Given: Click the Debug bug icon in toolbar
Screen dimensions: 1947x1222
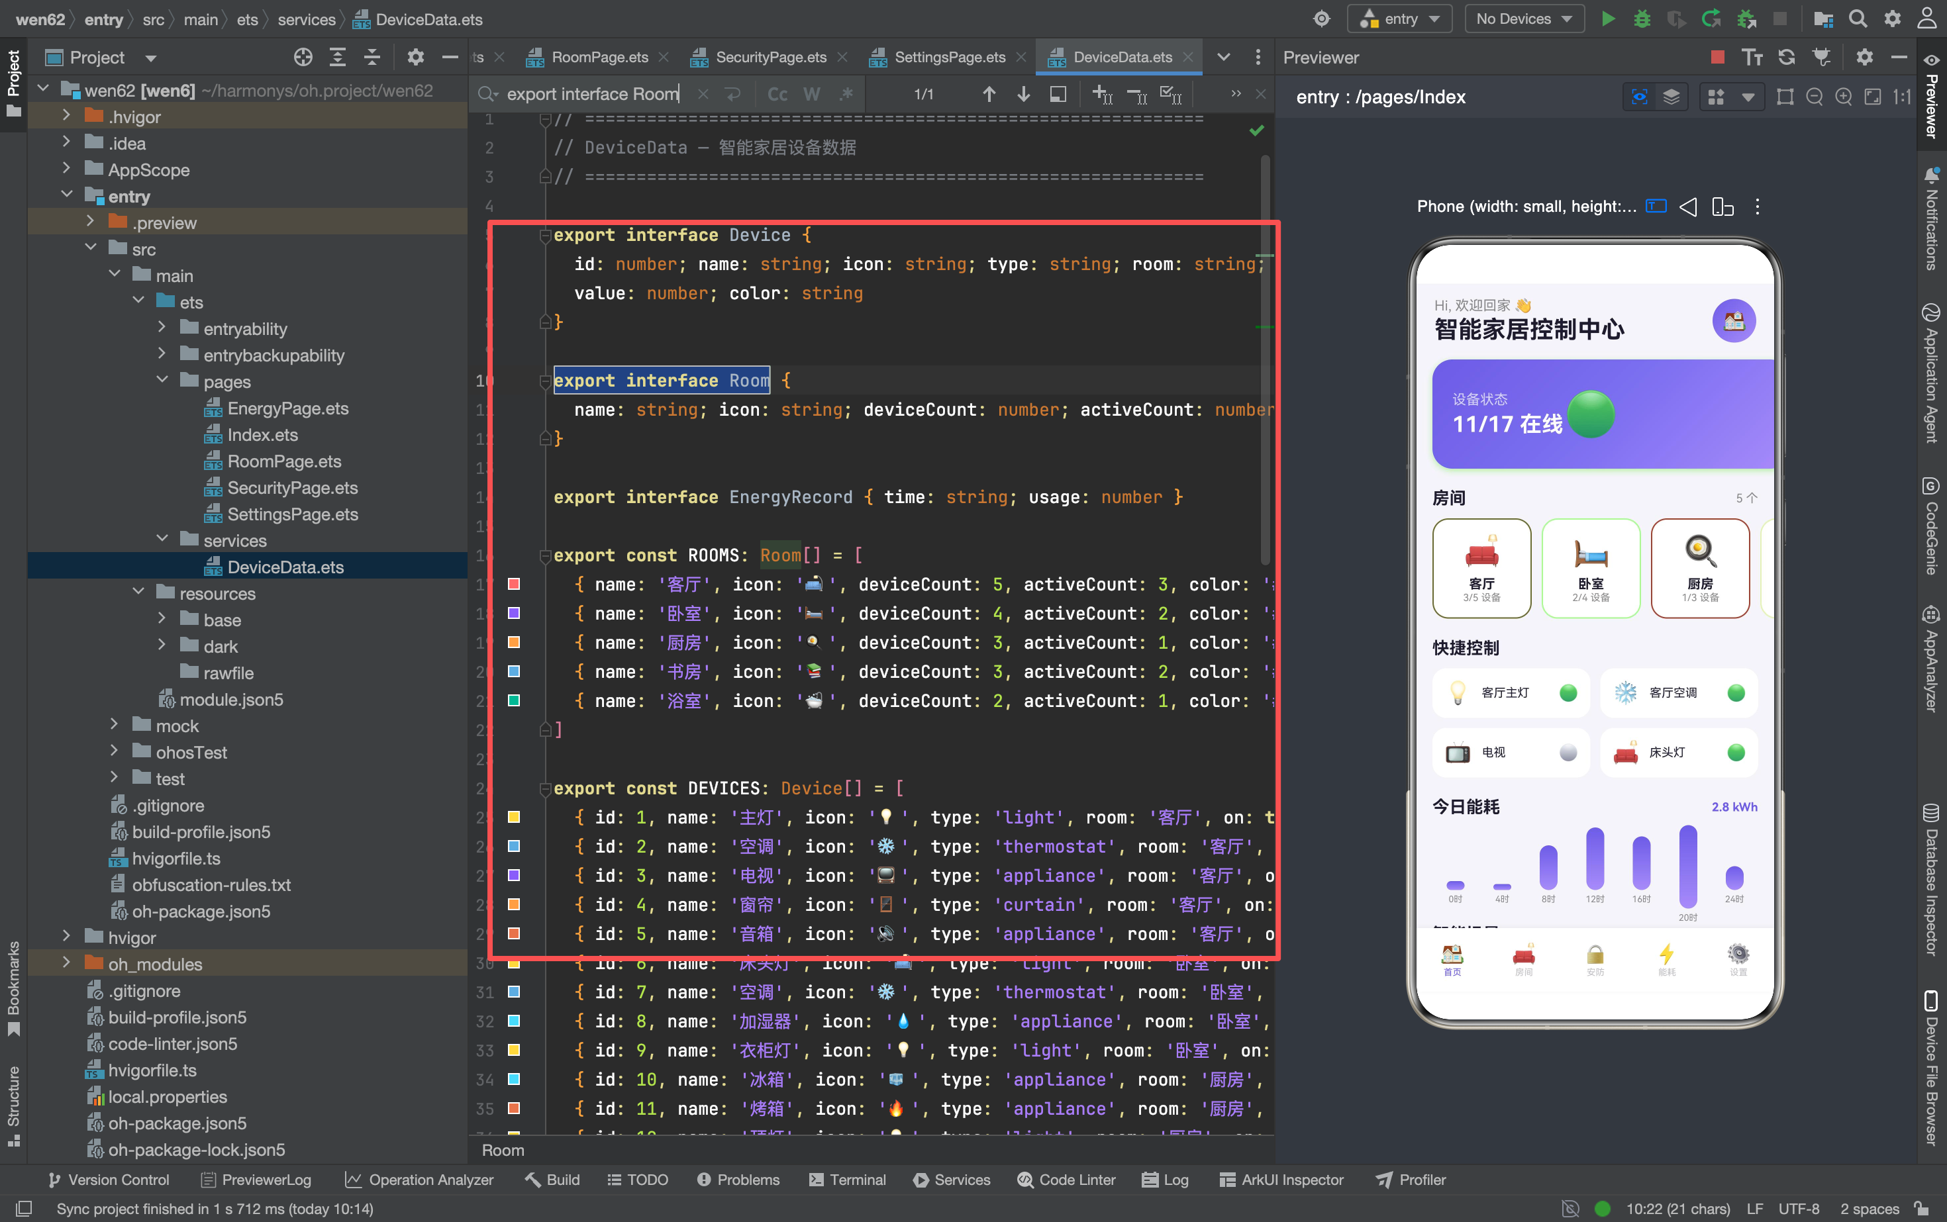Looking at the screenshot, I should point(1641,19).
